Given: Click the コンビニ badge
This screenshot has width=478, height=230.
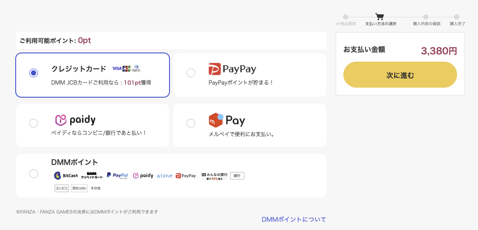Looking at the screenshot, I should click(x=61, y=188).
